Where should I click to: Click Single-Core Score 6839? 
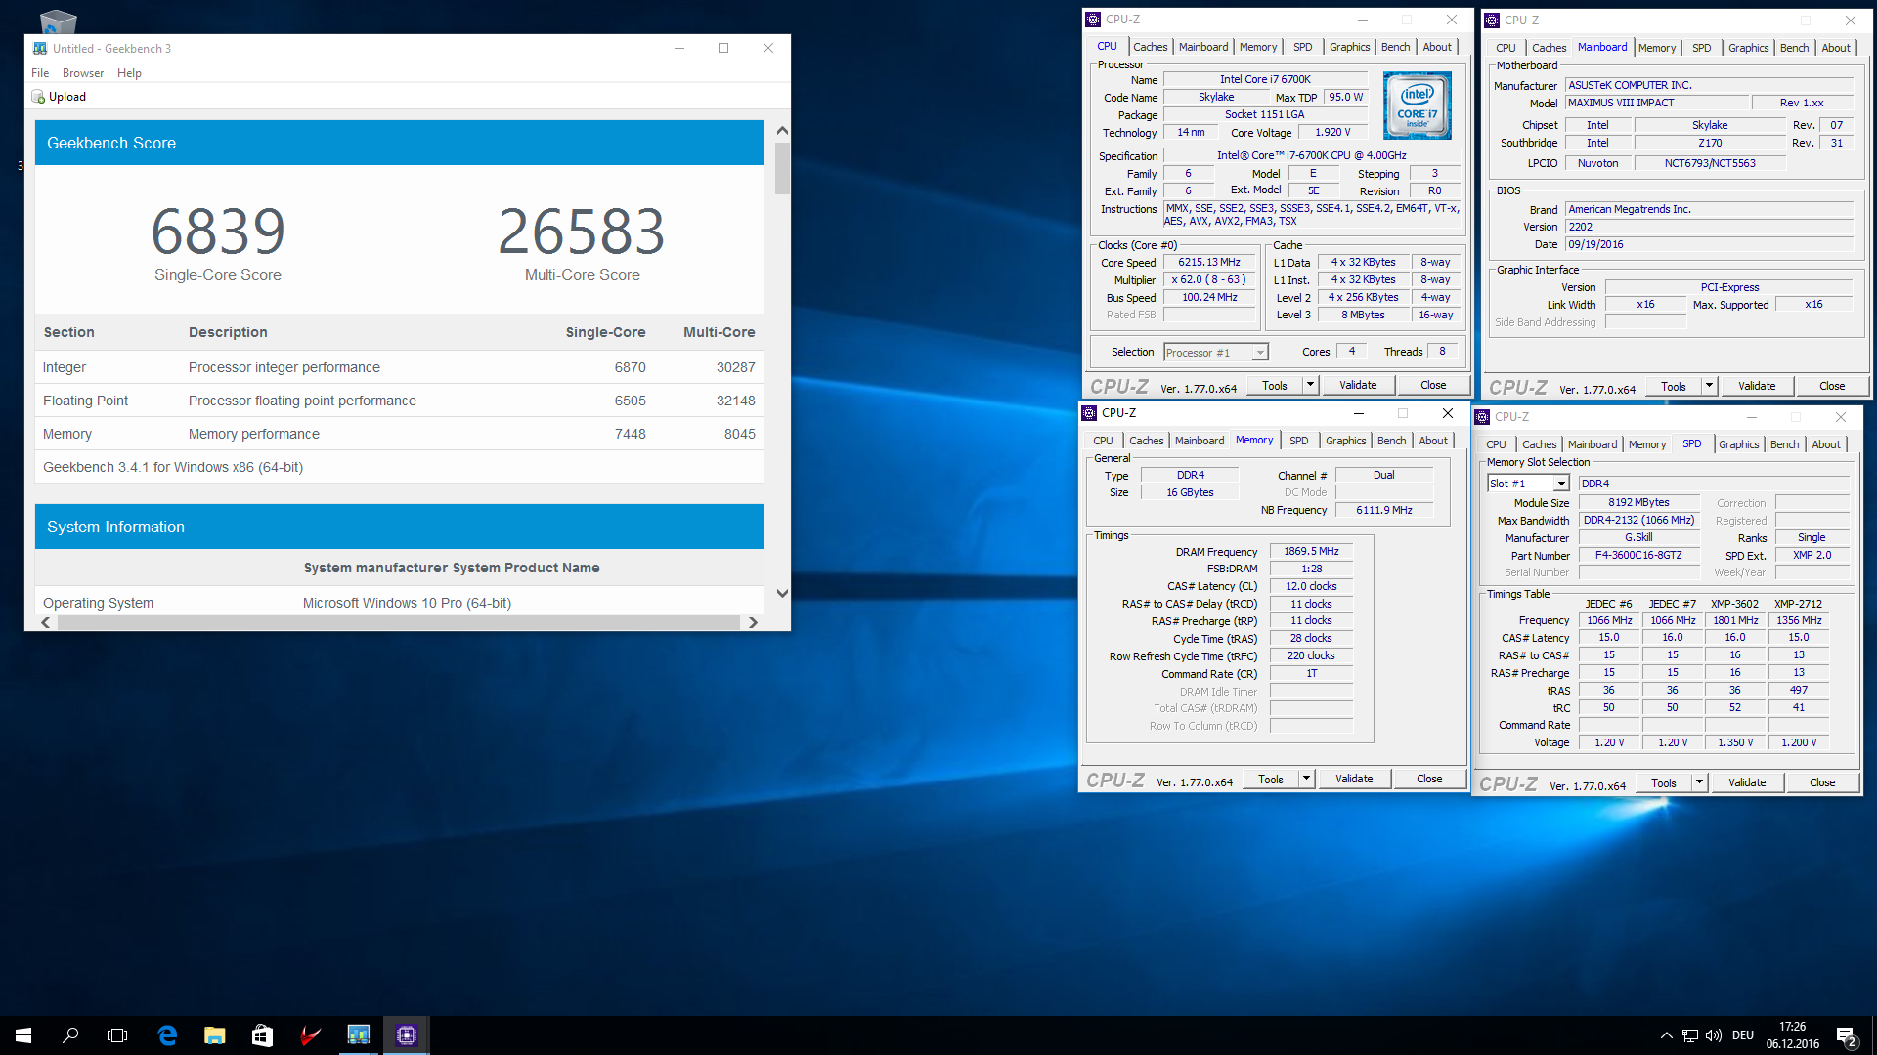218,232
